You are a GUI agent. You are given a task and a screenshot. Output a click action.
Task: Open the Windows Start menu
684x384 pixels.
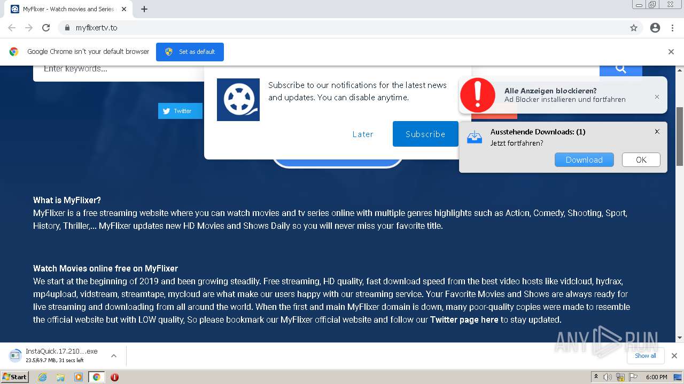15,377
